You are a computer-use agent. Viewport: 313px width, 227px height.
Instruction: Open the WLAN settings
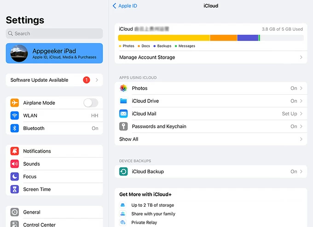click(x=54, y=116)
